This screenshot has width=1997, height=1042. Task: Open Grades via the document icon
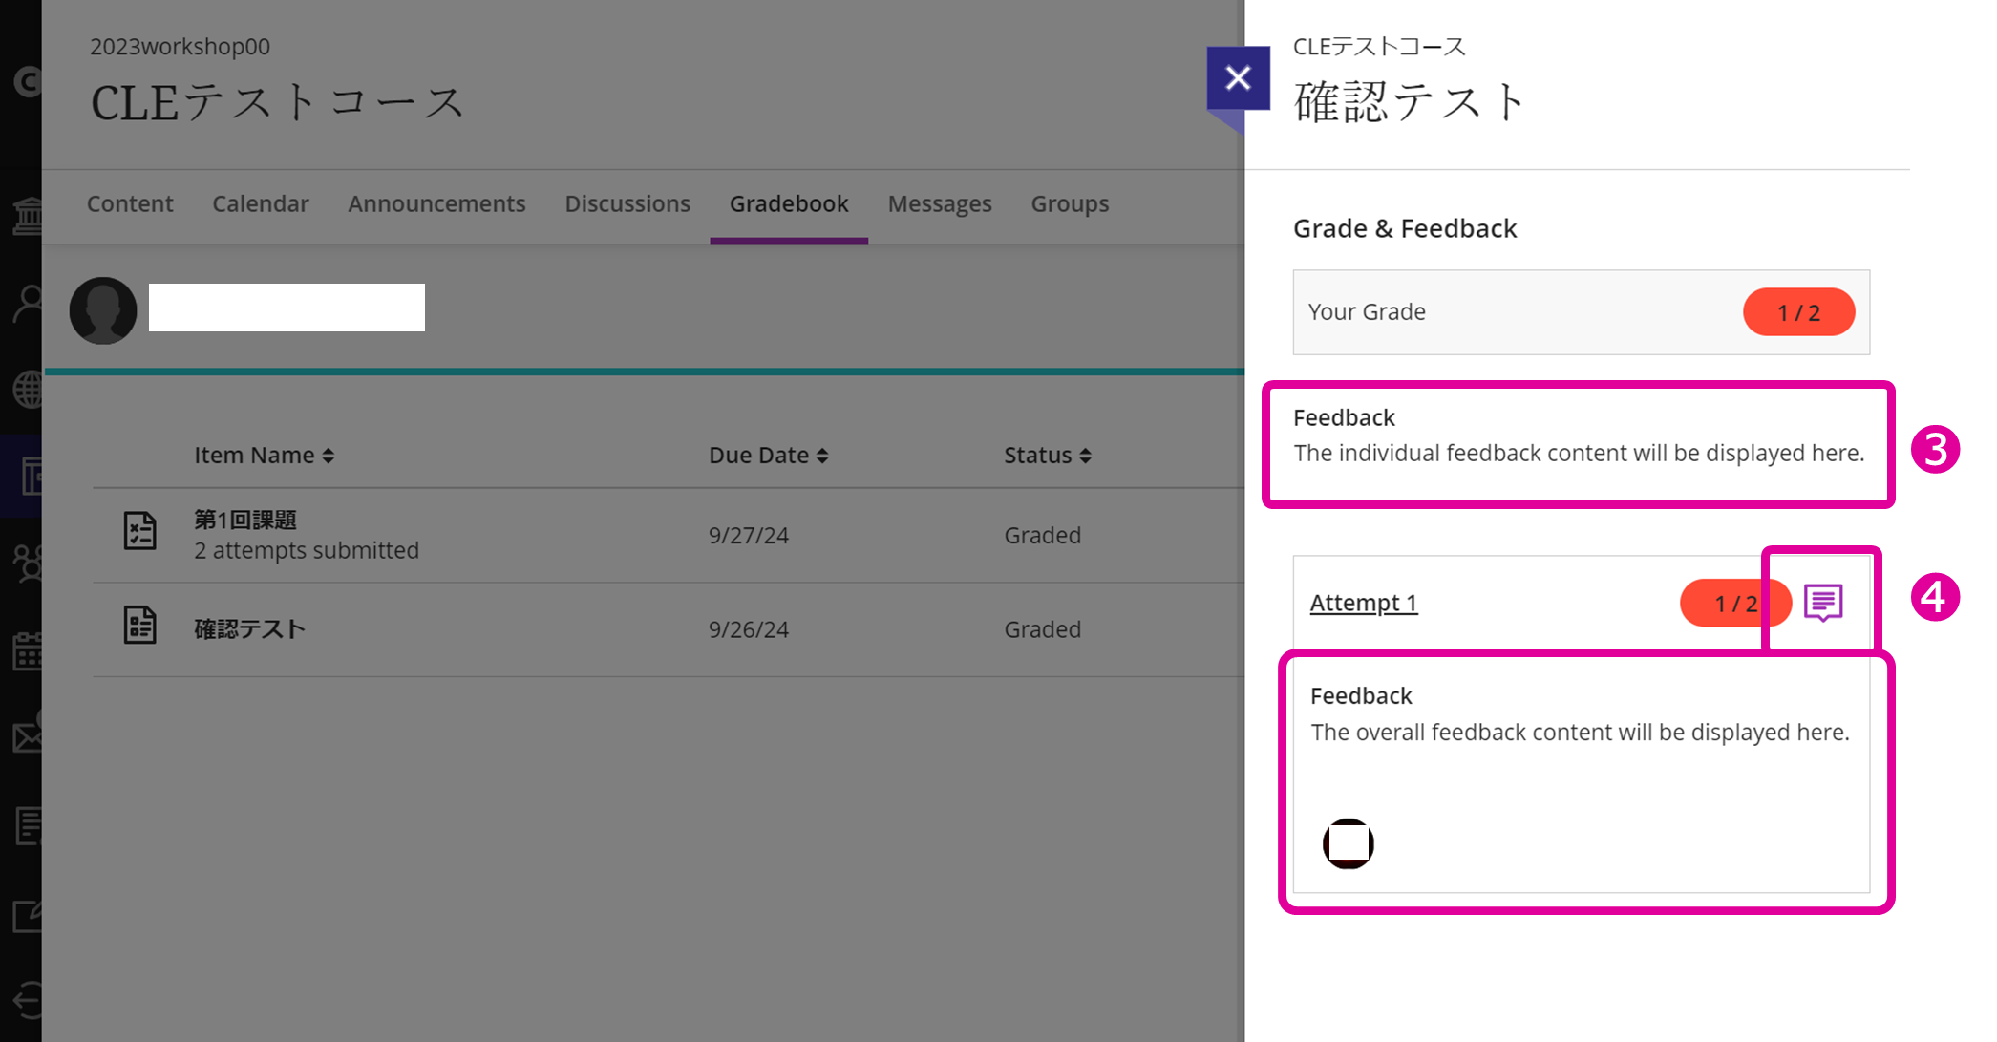(x=27, y=824)
